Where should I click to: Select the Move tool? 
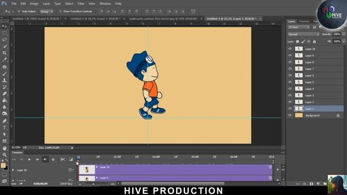4,27
